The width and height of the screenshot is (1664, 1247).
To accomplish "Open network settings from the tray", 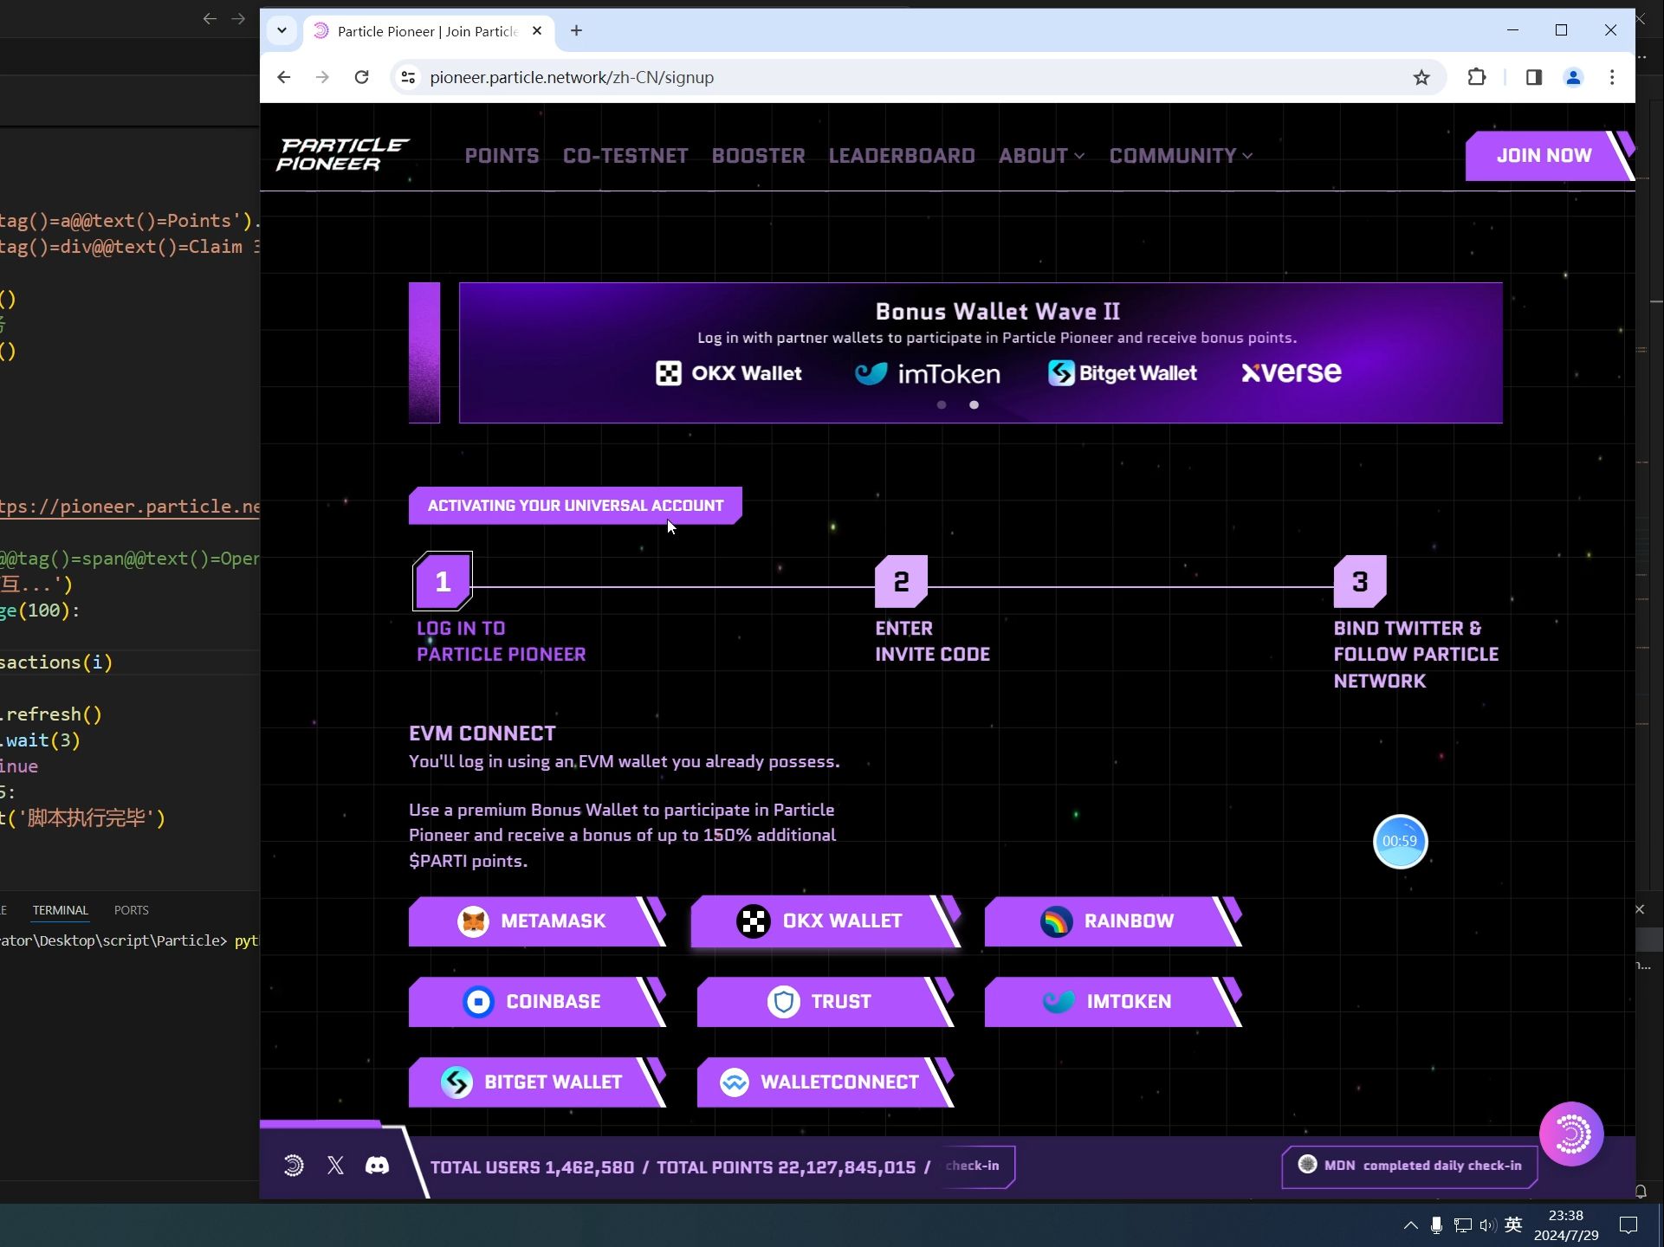I will coord(1463,1224).
